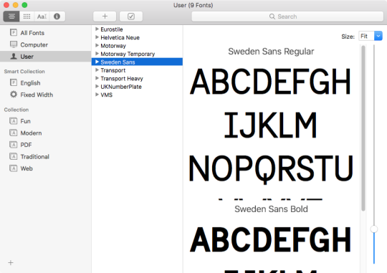Image resolution: width=387 pixels, height=273 pixels.
Task: Switch to sample preview view icon
Action: pyautogui.click(x=11, y=16)
